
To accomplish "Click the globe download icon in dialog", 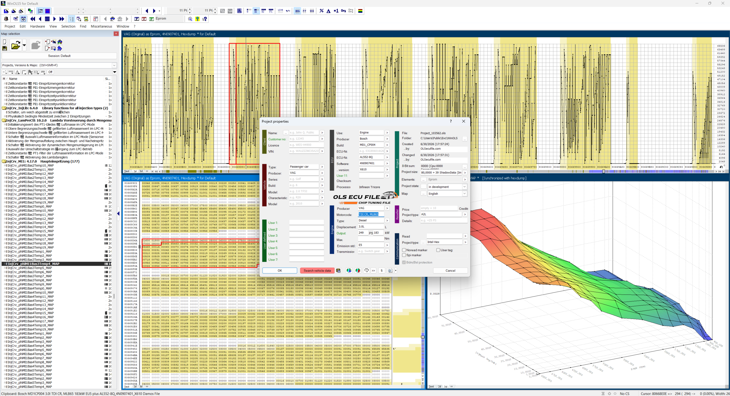I will tap(349, 271).
